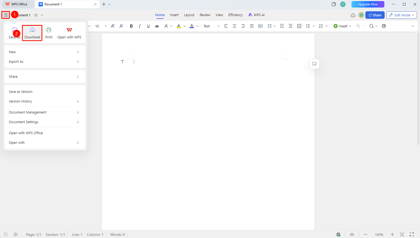Click the Print icon in the file menu
Image resolution: width=420 pixels, height=238 pixels.
tap(49, 33)
